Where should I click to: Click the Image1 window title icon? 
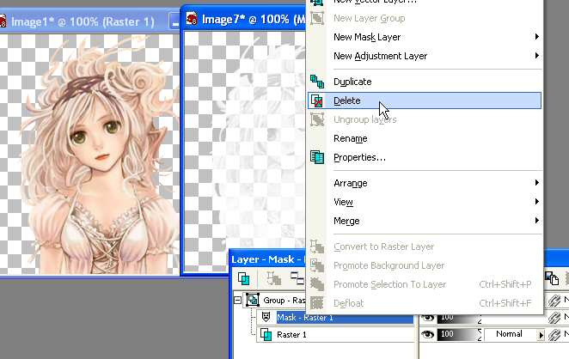(3, 21)
